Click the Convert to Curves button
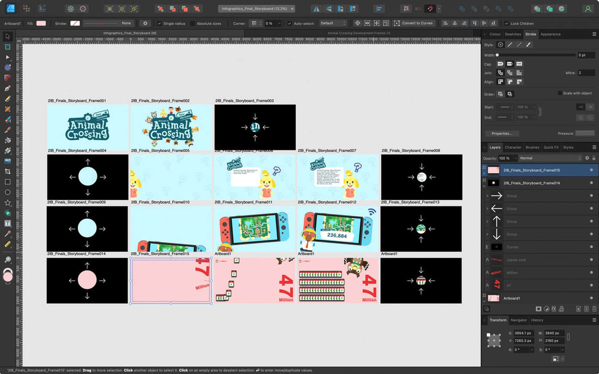This screenshot has width=599, height=374. [x=414, y=23]
